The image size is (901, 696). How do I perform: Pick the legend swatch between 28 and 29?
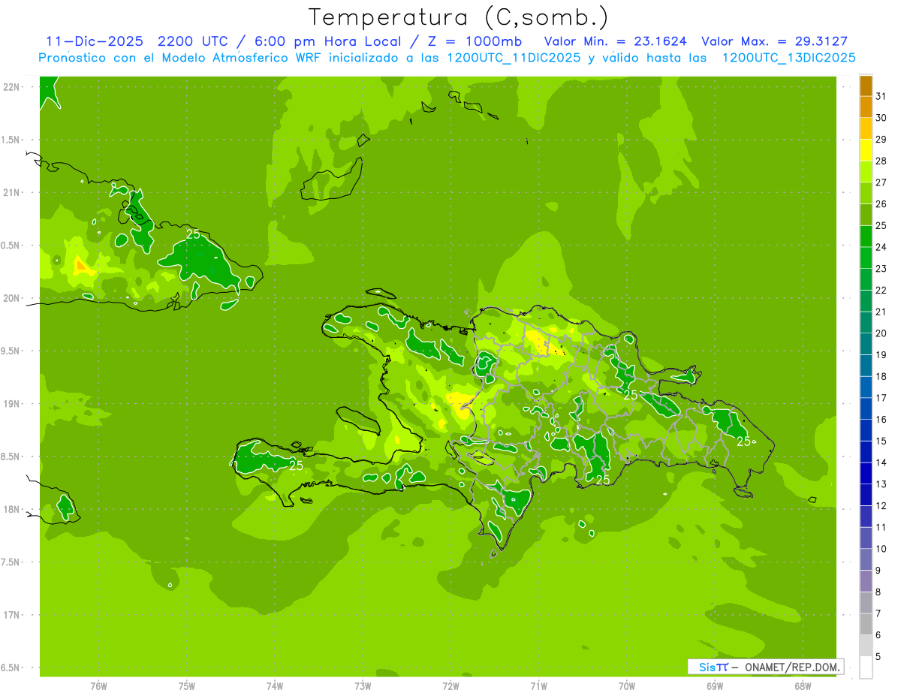point(866,150)
